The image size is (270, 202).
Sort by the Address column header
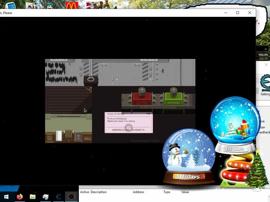point(138,192)
